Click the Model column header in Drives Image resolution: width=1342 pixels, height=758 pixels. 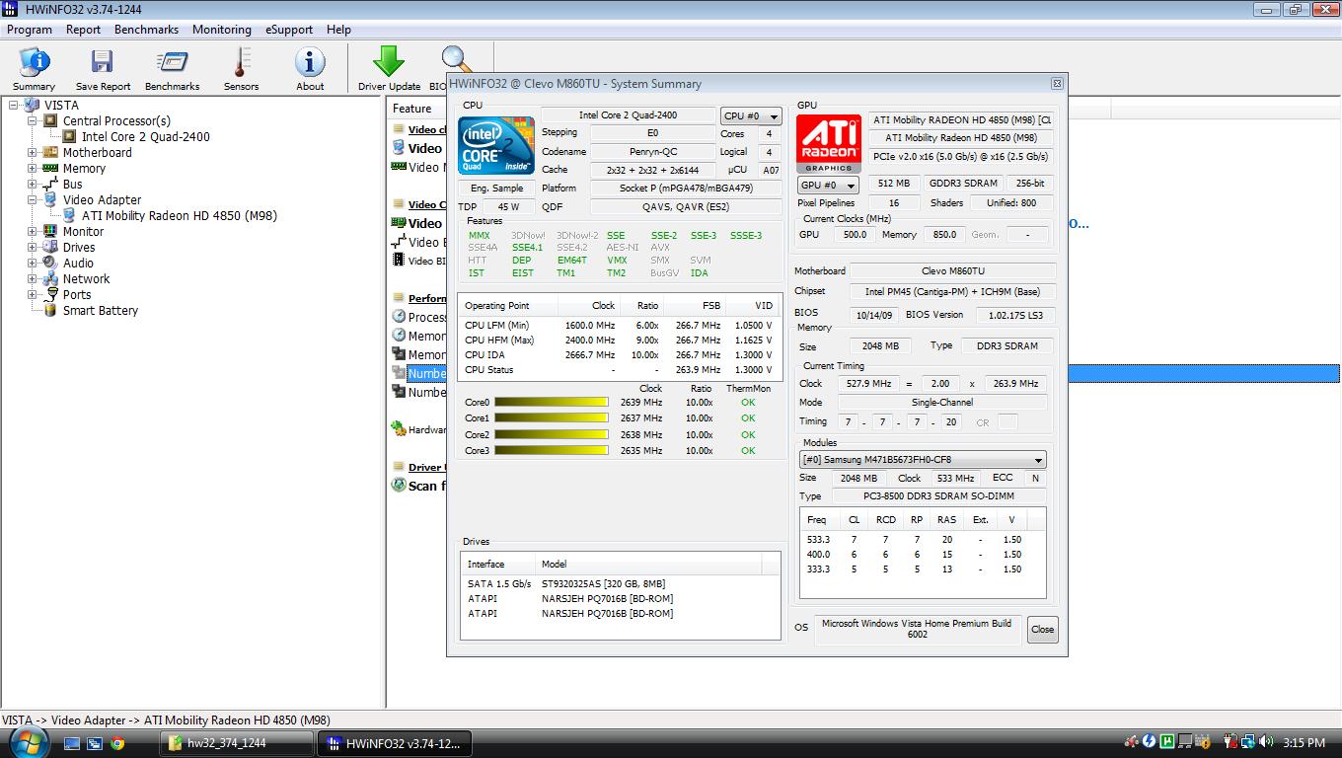(x=648, y=565)
